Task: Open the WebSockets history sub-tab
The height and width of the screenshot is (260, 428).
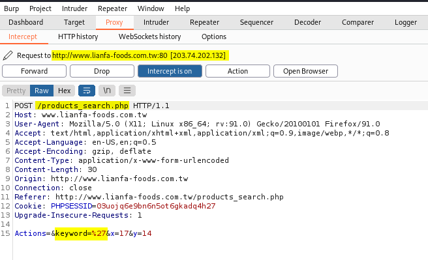Action: tap(149, 36)
